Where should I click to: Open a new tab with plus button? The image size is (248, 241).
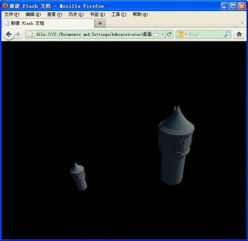pos(100,23)
